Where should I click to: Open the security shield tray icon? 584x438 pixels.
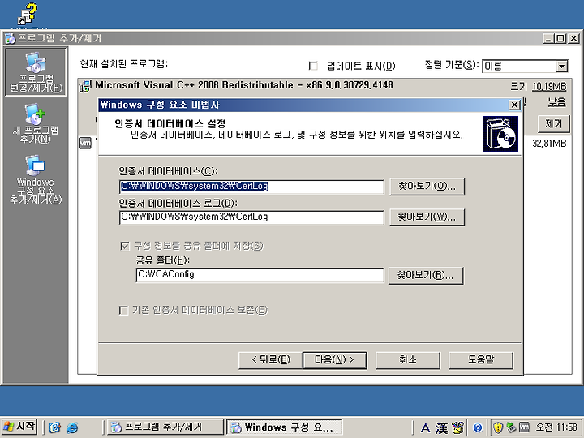[498, 427]
